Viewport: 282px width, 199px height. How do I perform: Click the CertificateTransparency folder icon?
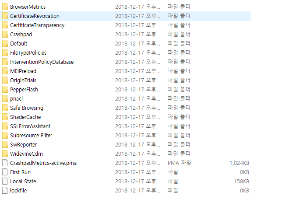[x=5, y=25]
